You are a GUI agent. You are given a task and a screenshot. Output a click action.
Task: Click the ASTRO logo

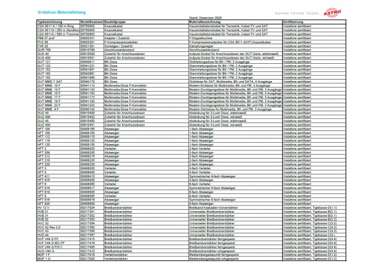[333, 12]
